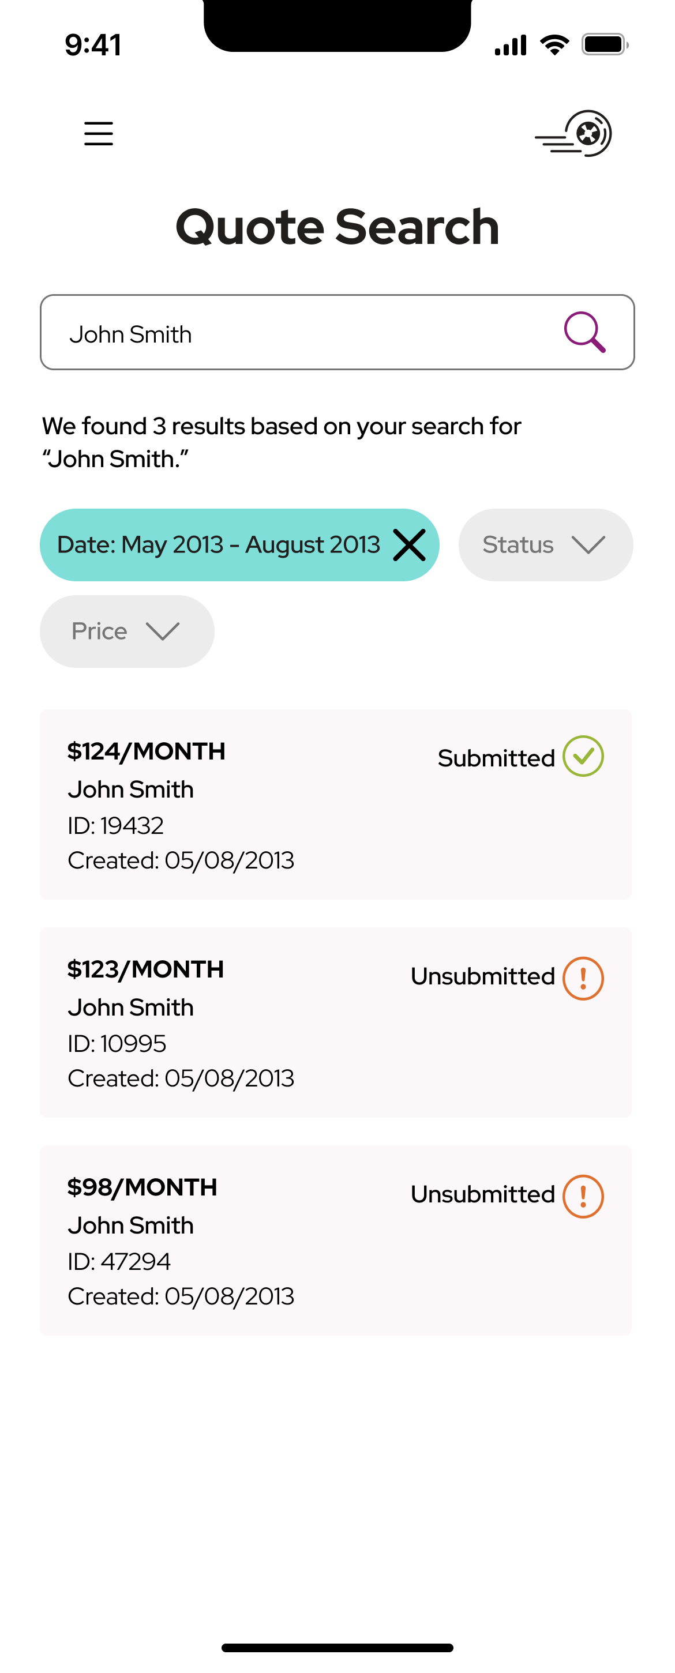
Task: Click the Status chip chevron arrow
Action: (588, 545)
